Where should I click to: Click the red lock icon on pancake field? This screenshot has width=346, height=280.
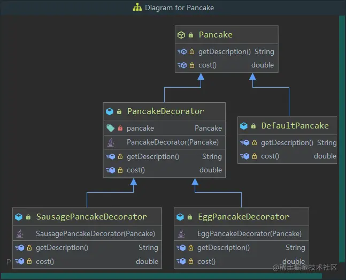click(120, 128)
